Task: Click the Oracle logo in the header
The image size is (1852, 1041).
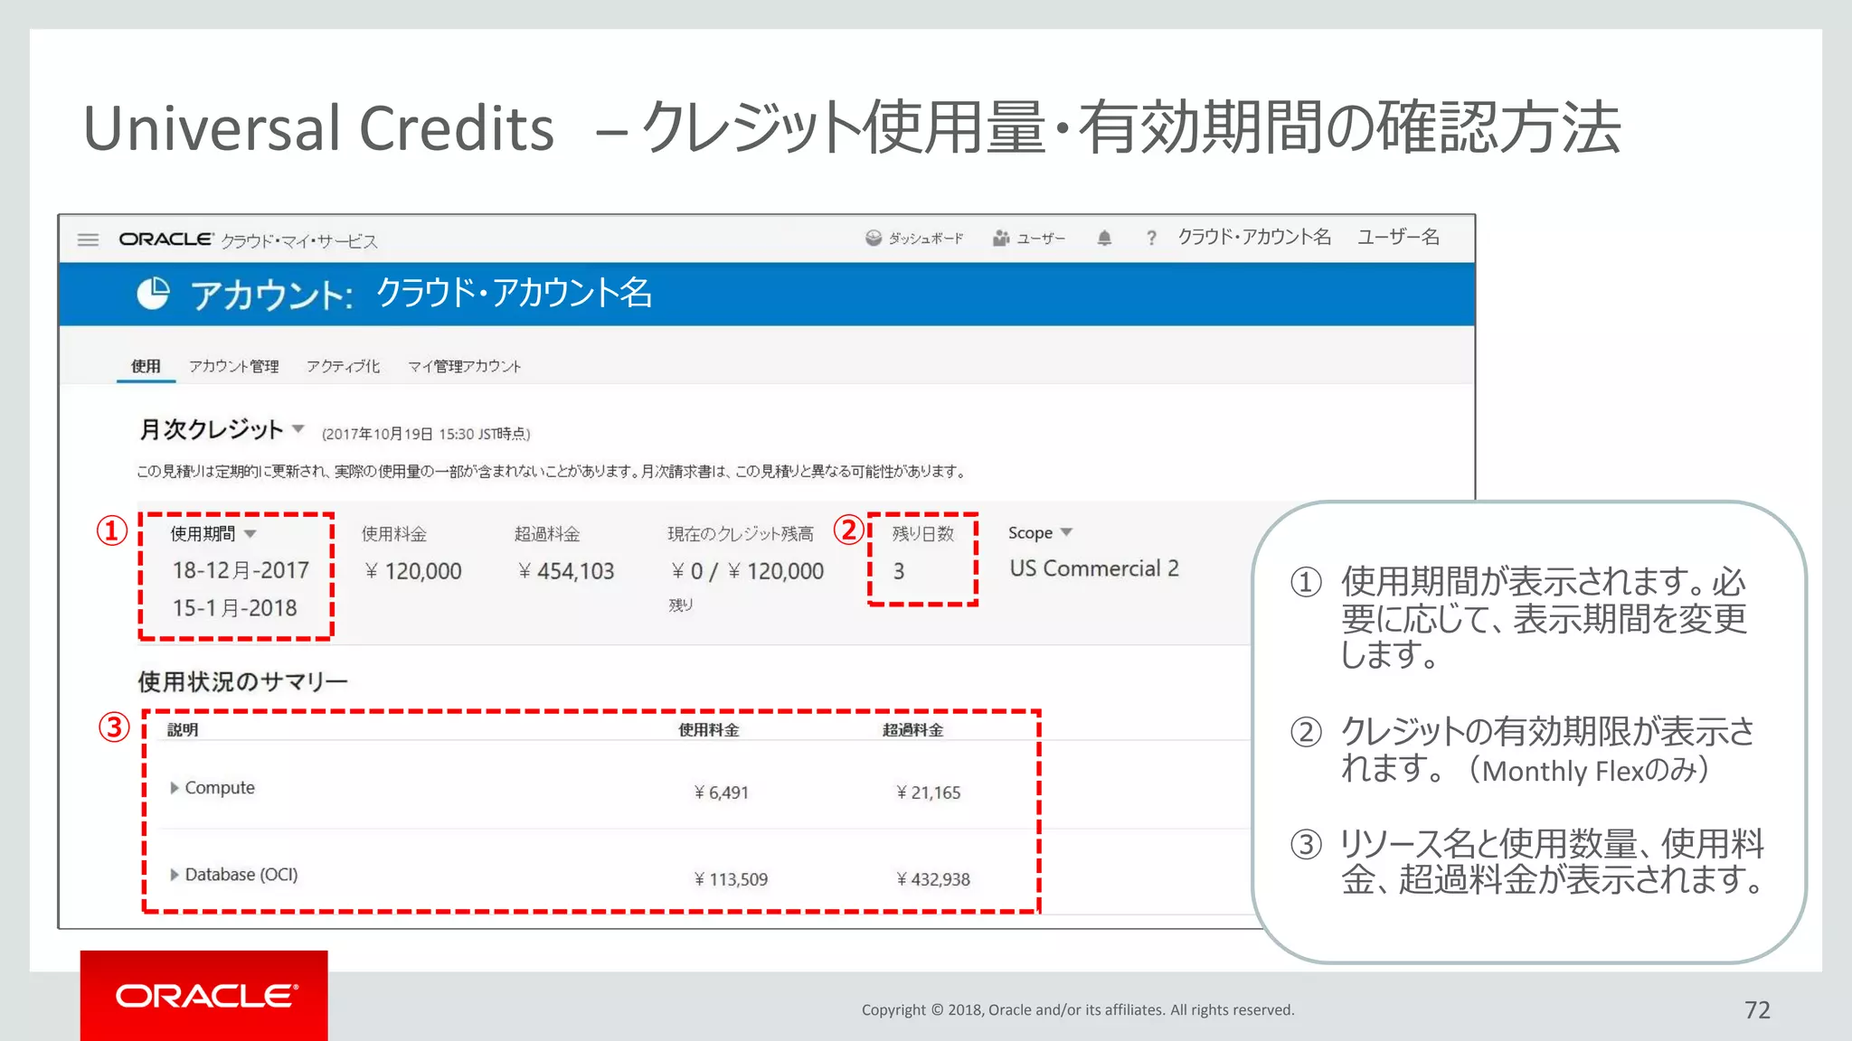Action: click(166, 239)
